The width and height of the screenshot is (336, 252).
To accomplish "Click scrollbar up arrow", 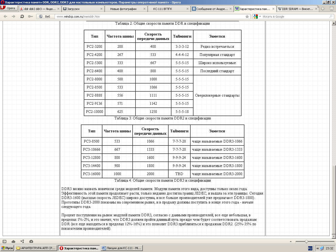I will tap(334, 23).
